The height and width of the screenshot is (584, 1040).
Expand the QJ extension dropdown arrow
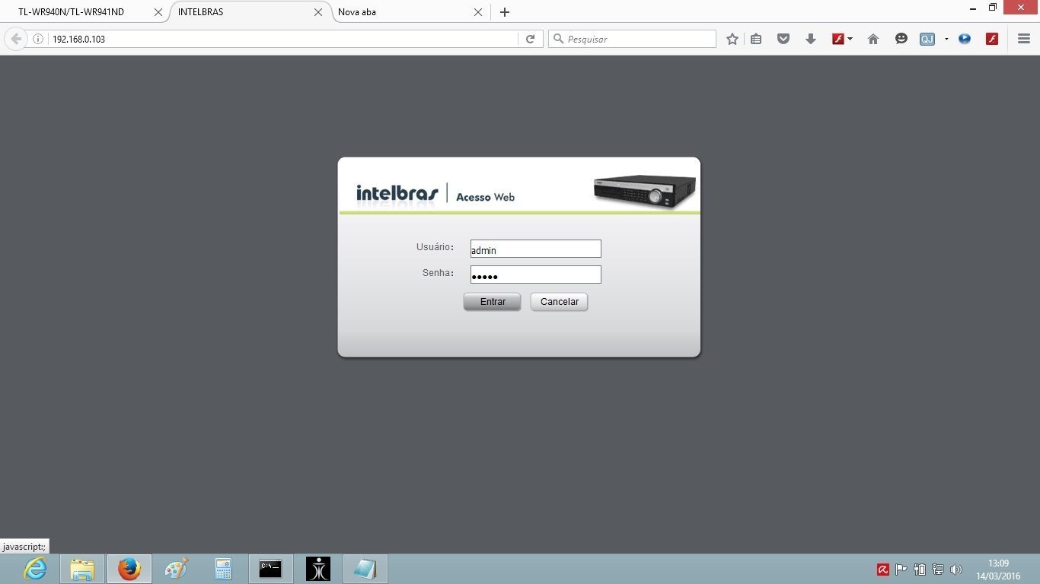tap(946, 39)
